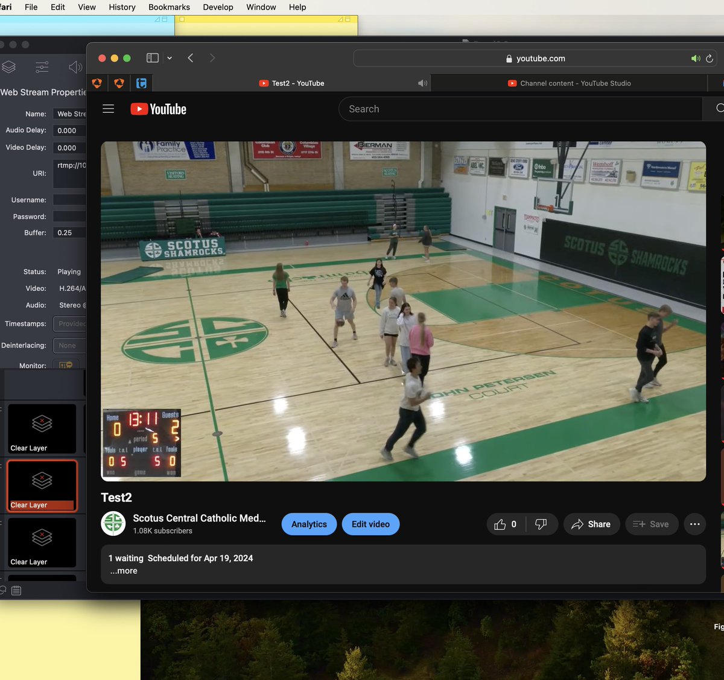Switch to Channel content - YouTube Studio tab
724x680 pixels.
(x=569, y=83)
